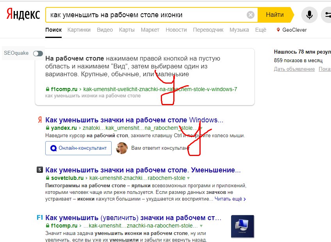The image size is (331, 242).
Task: Click the red GeoClever location pin icon
Action: click(x=278, y=30)
